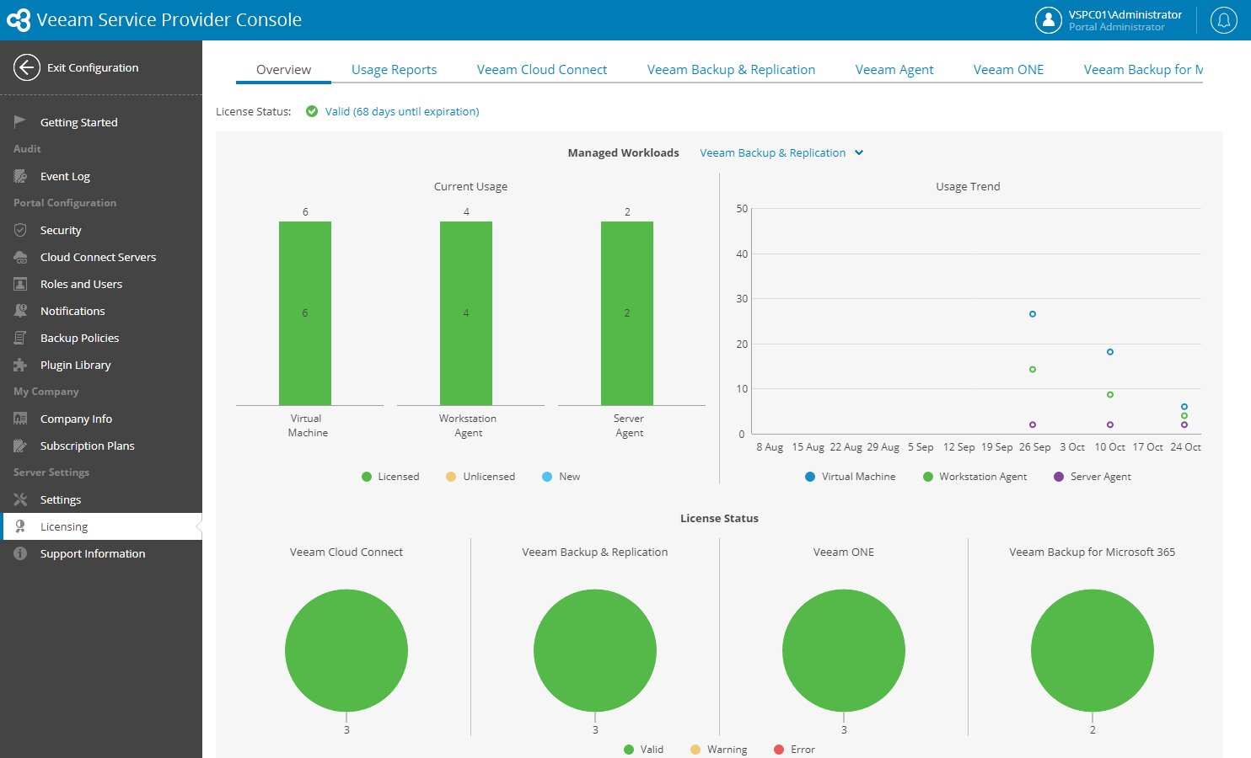Click the Roles and Users icon

pos(20,284)
